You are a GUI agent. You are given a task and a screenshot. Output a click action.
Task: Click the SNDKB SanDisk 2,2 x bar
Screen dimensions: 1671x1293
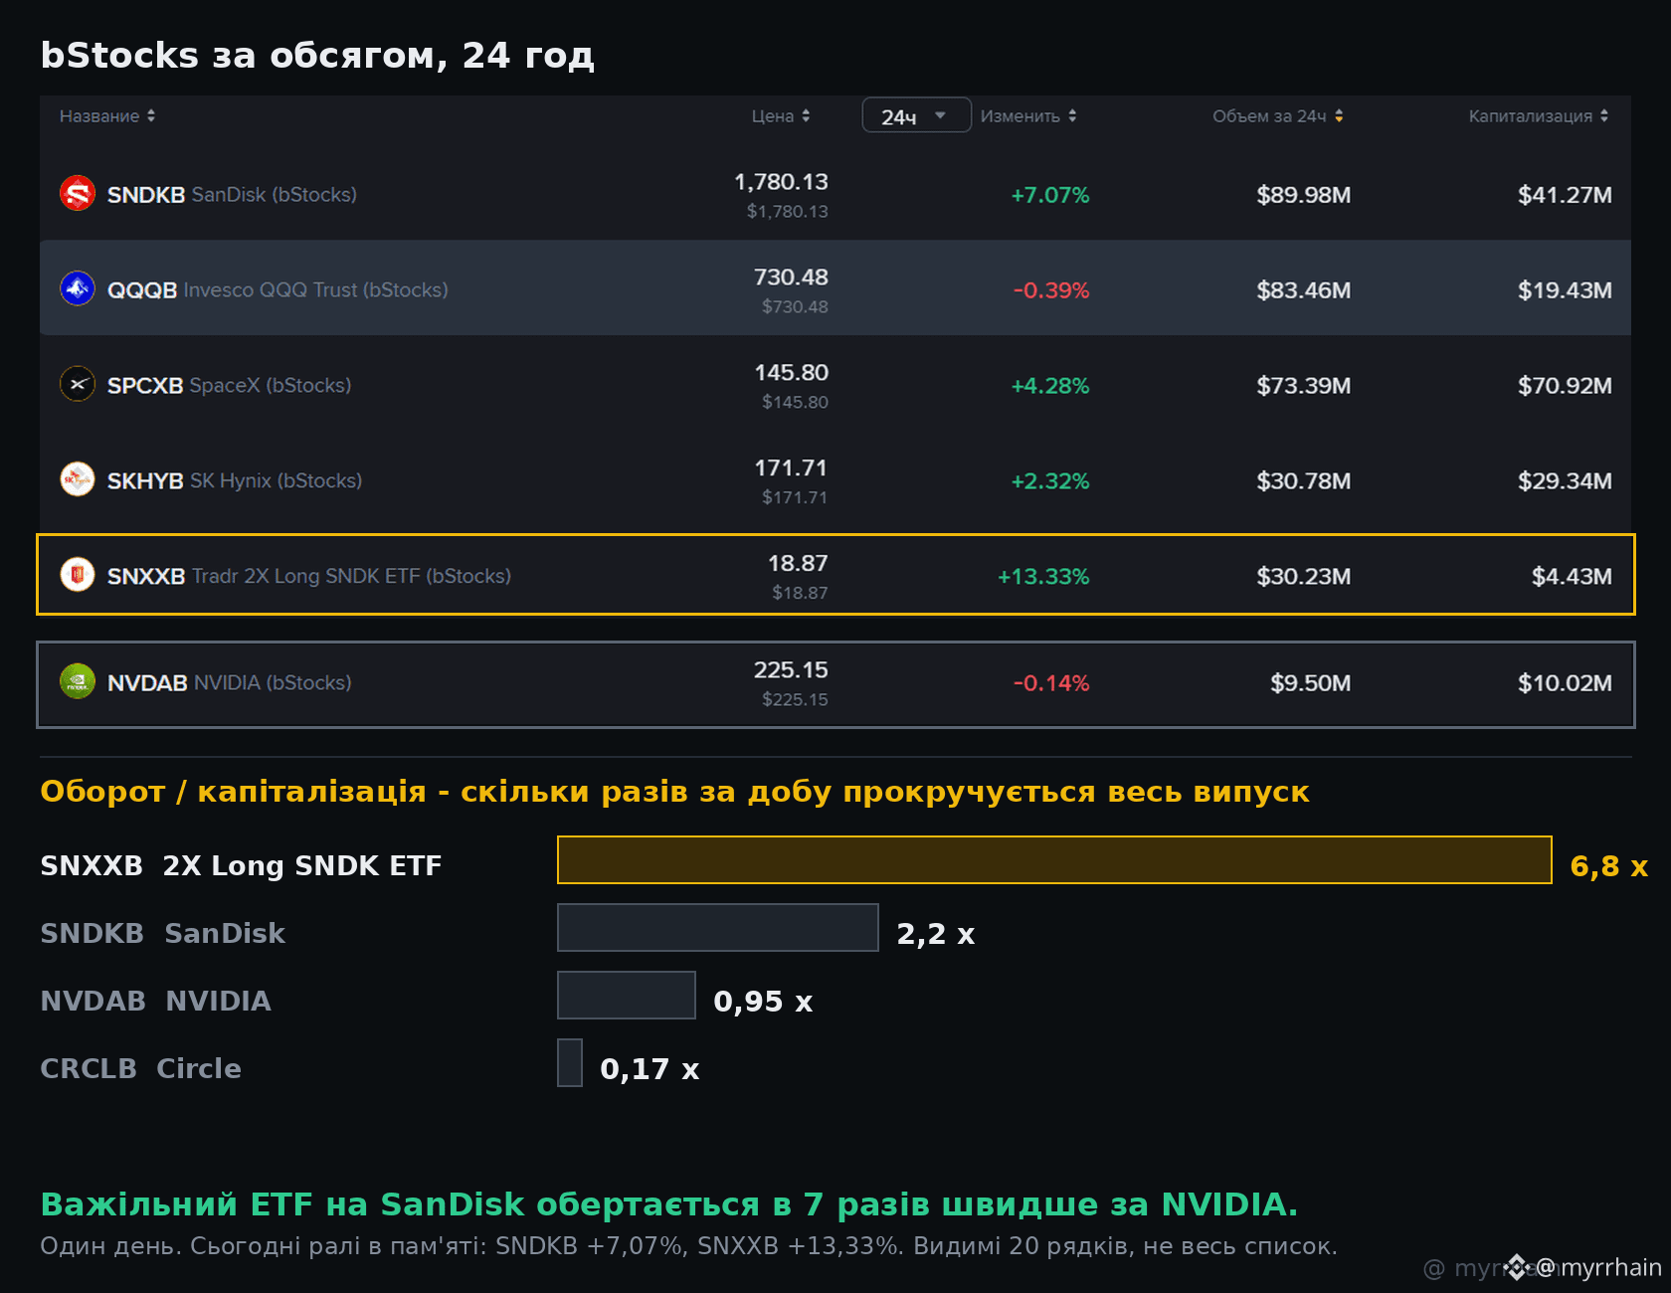coord(718,927)
